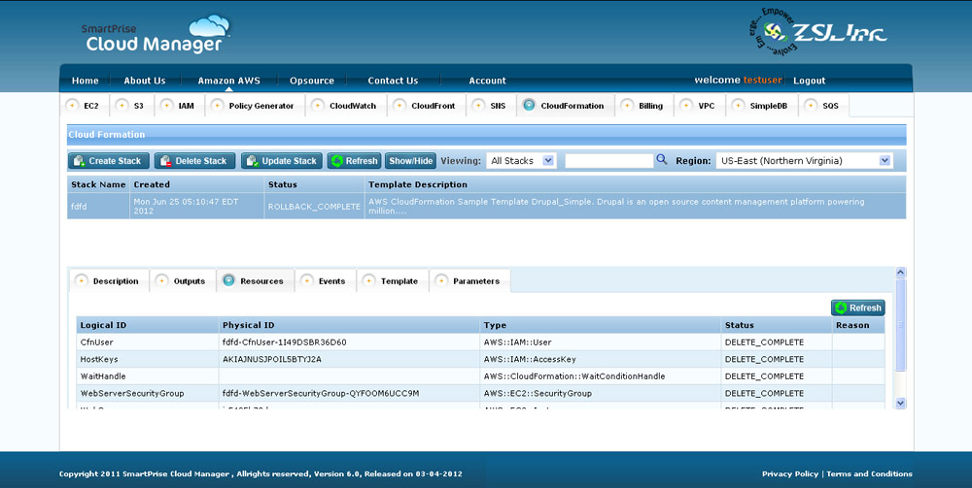Image resolution: width=972 pixels, height=488 pixels.
Task: Click the search magnifier icon
Action: tap(662, 160)
